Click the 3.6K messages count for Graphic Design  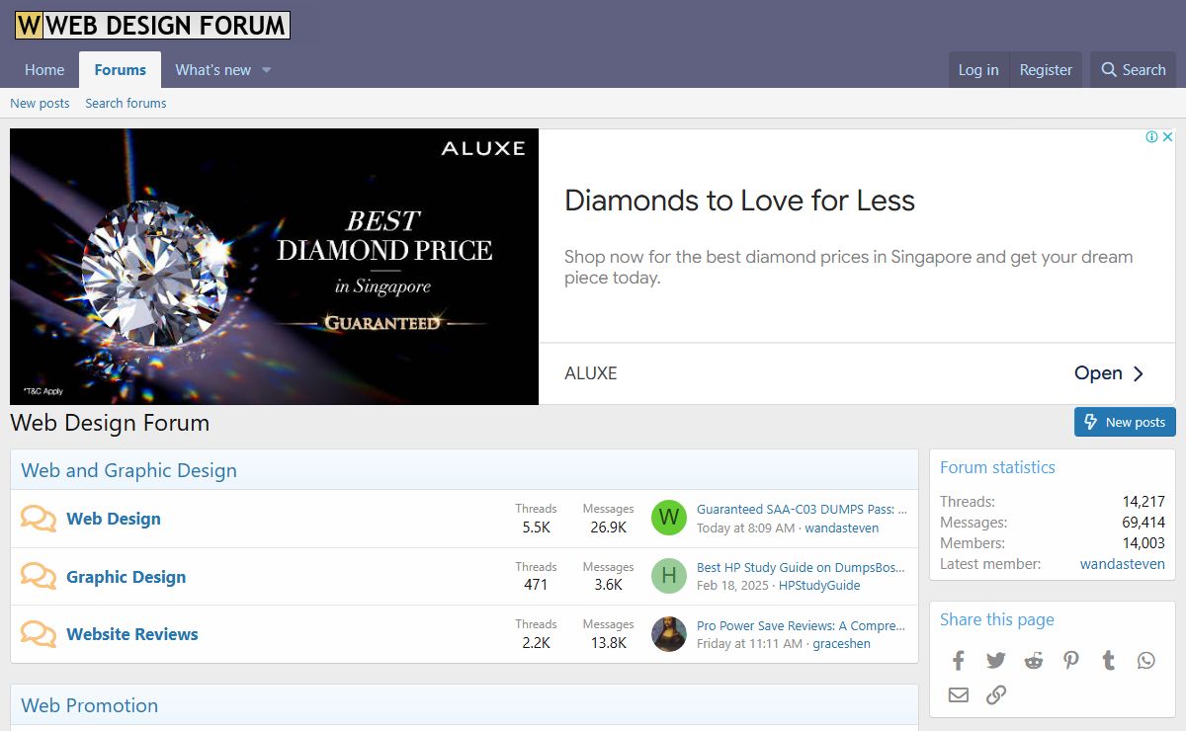pos(608,585)
